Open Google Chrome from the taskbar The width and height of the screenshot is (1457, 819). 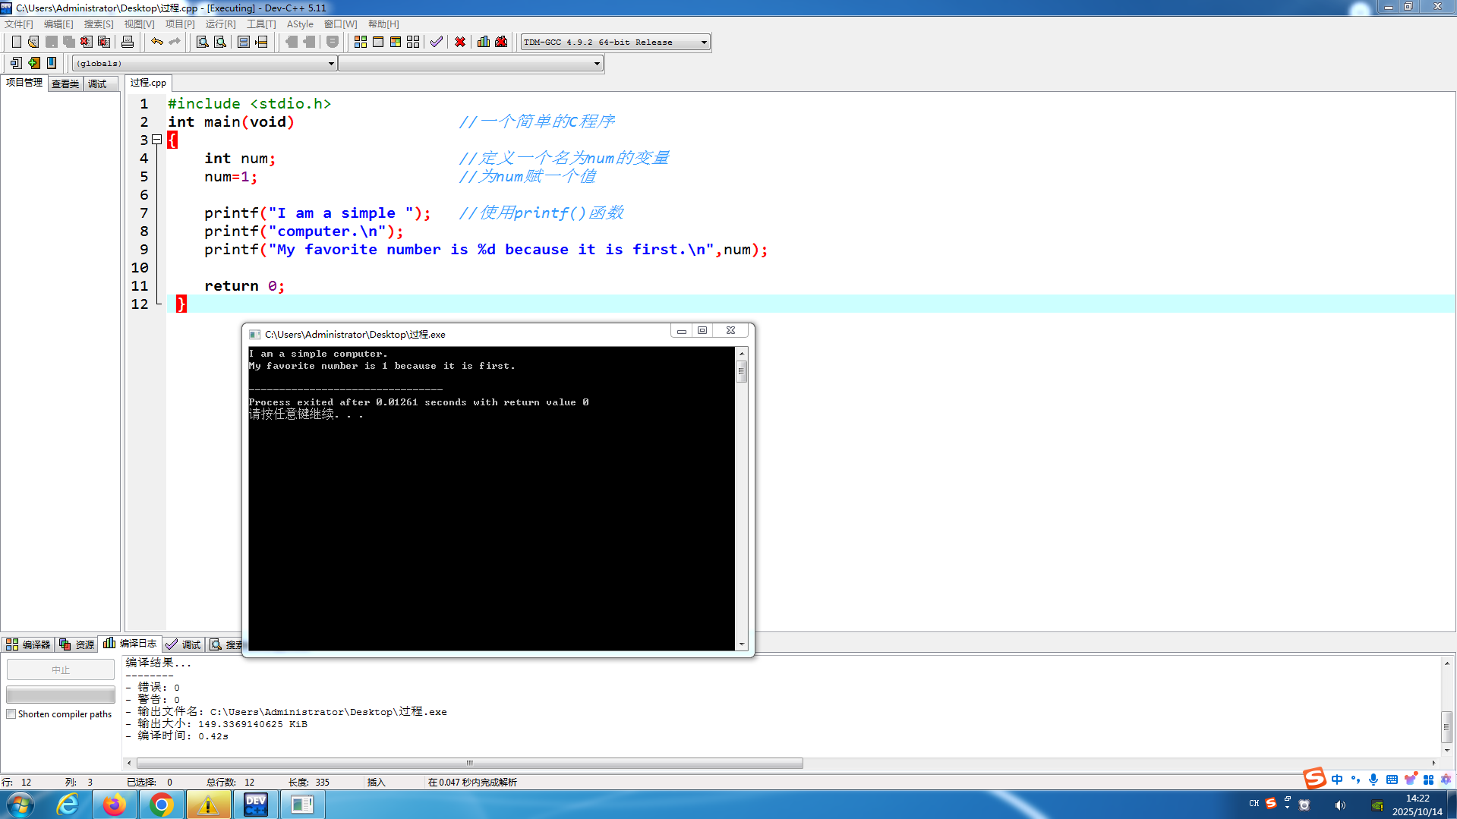(161, 805)
